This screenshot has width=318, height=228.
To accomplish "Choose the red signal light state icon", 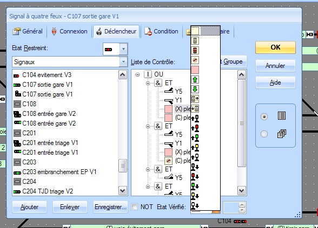I will point(195,50).
